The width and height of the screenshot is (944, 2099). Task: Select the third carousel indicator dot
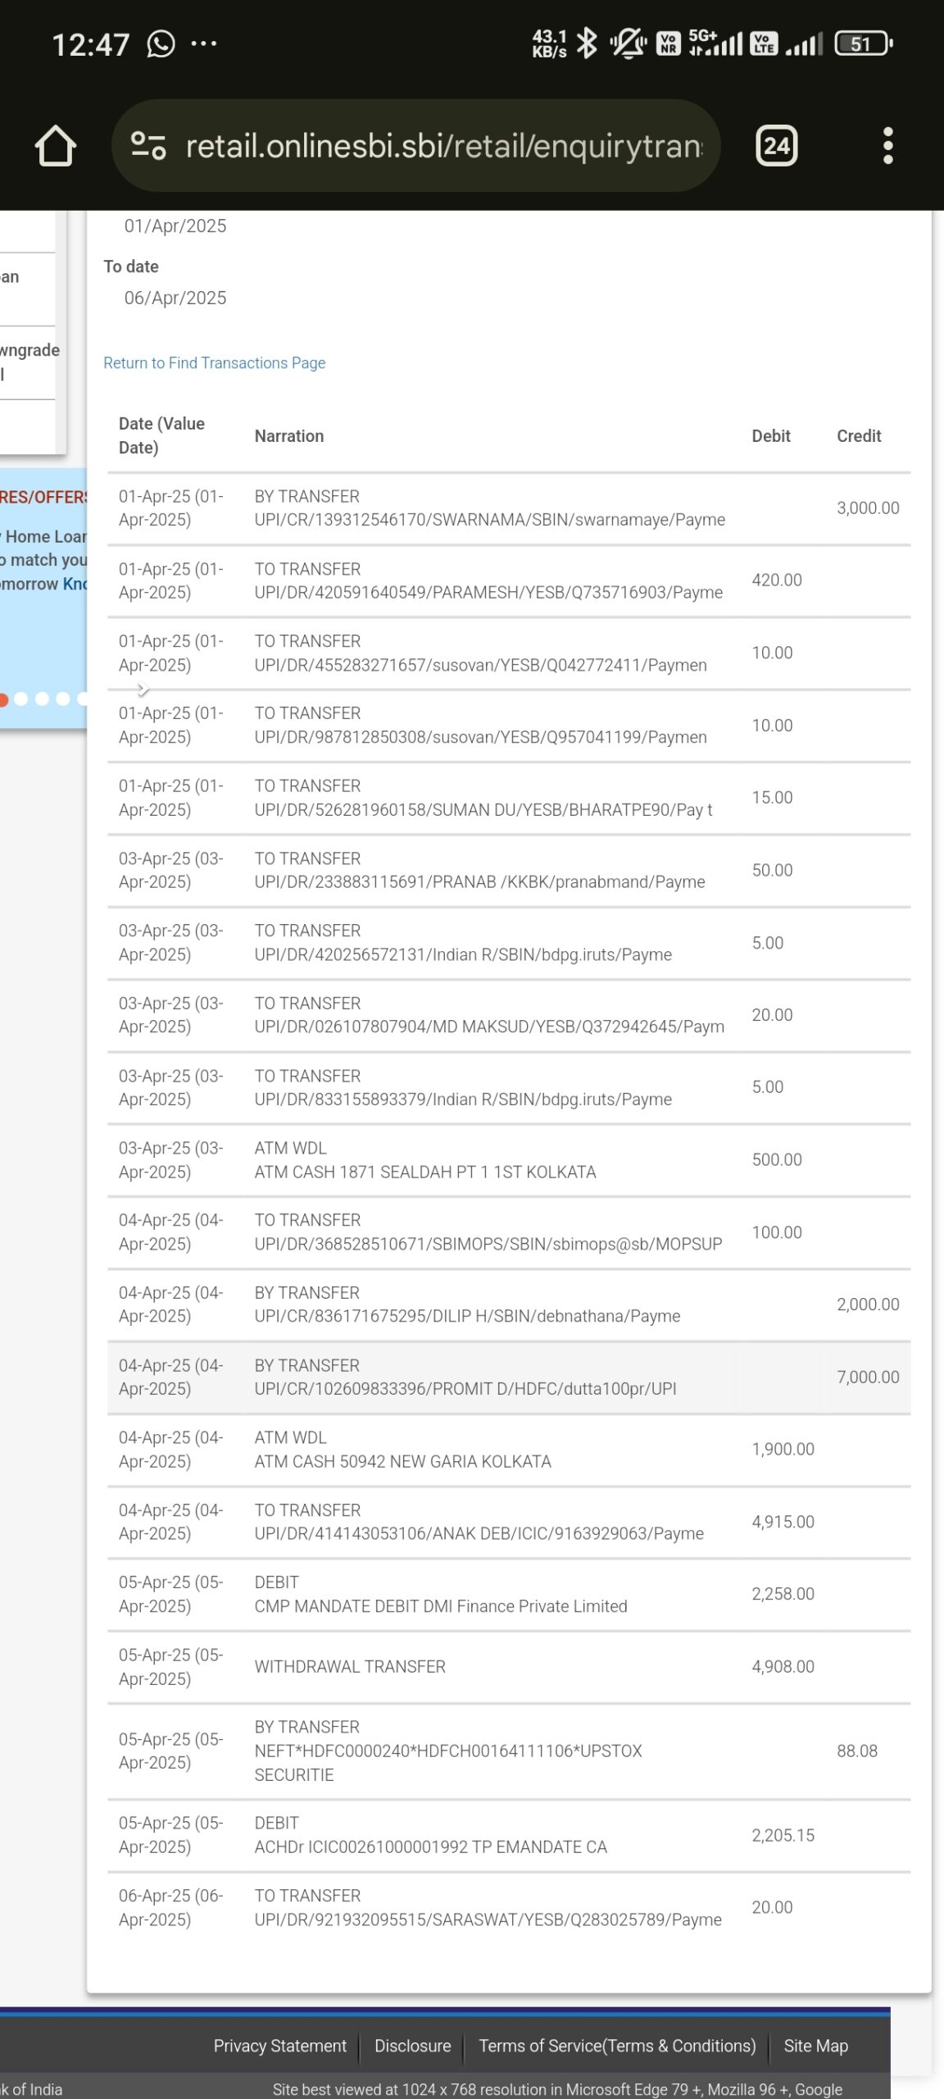point(42,699)
